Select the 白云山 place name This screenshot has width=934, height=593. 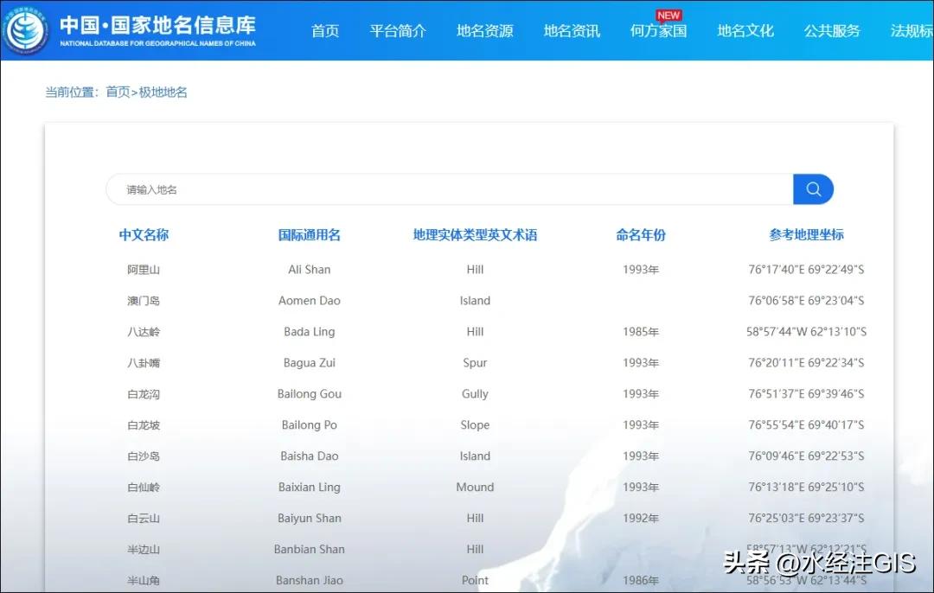(x=144, y=518)
